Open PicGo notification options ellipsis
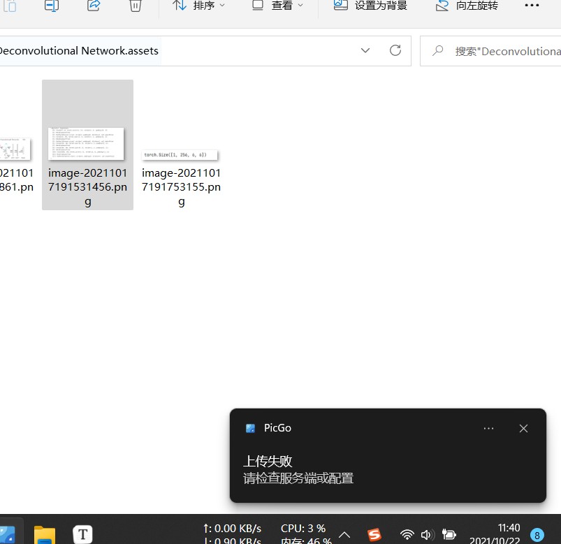This screenshot has width=561, height=544. click(x=488, y=429)
